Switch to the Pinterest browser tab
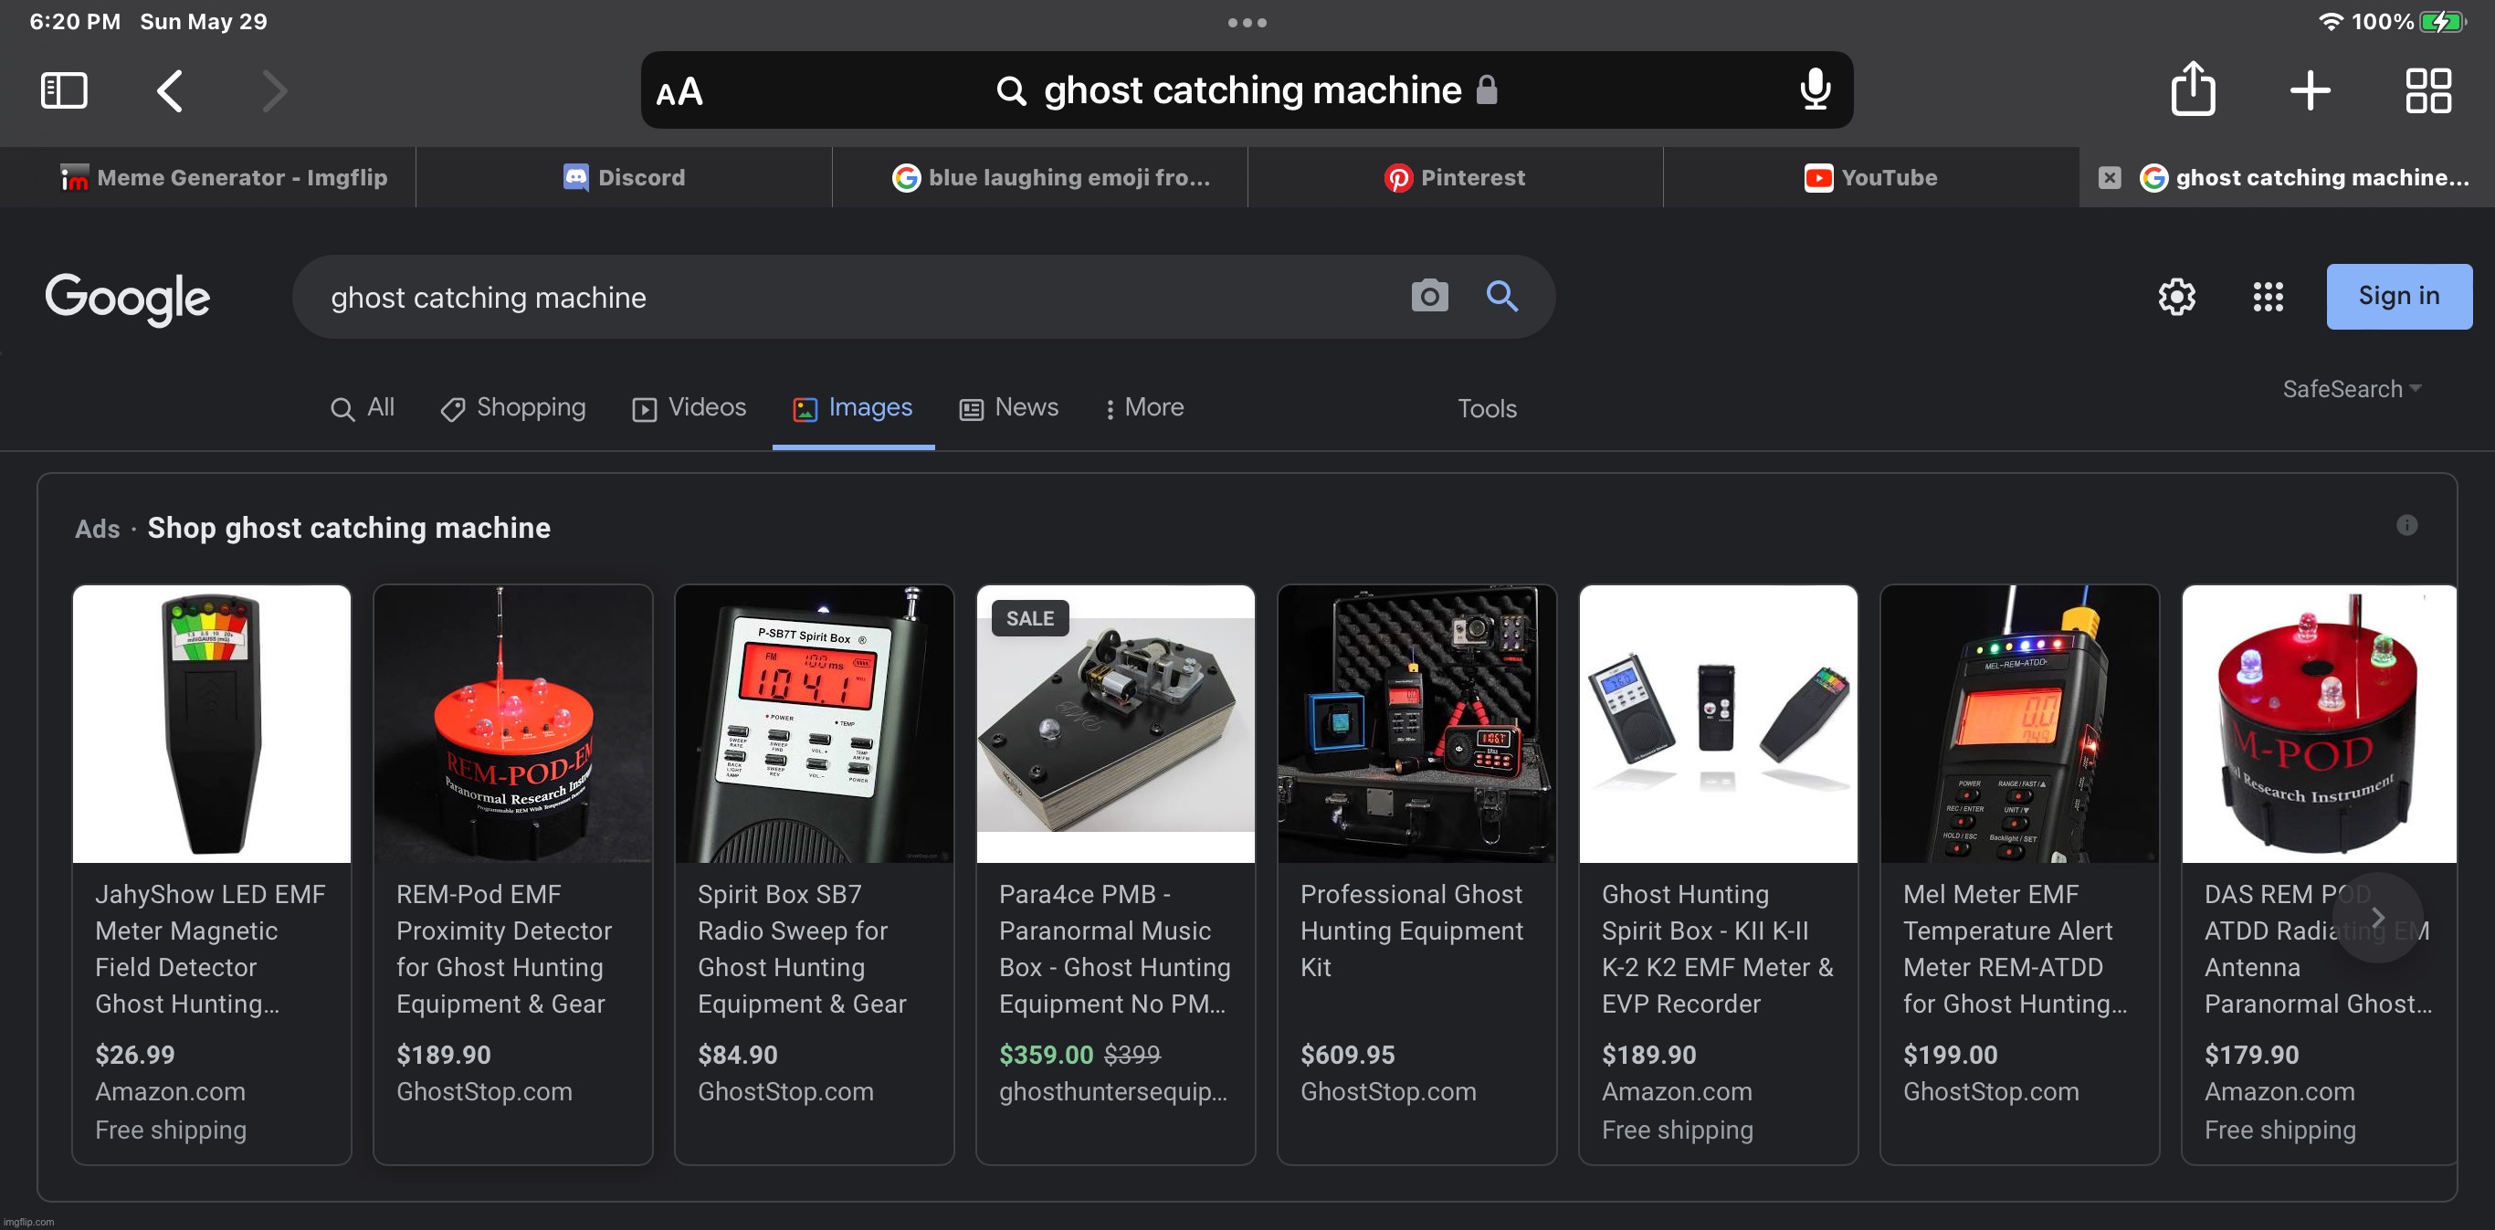Screen dimensions: 2495x1230 point(1455,177)
